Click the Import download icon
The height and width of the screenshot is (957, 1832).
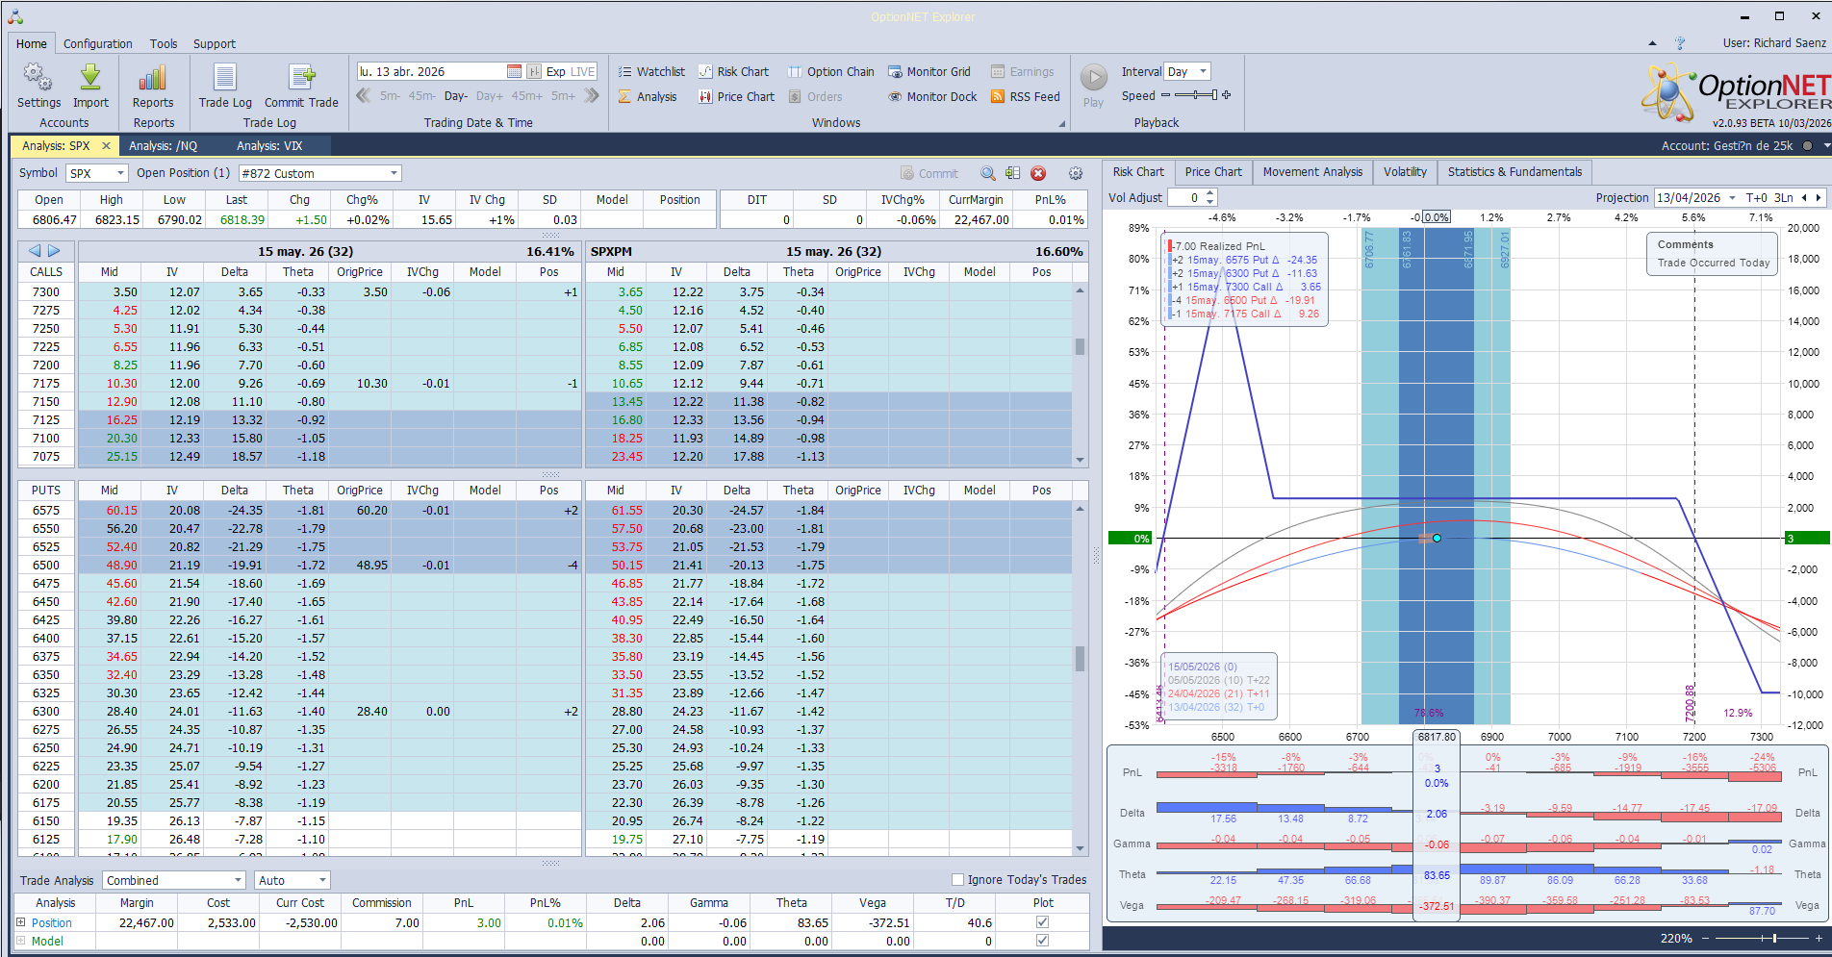90,78
